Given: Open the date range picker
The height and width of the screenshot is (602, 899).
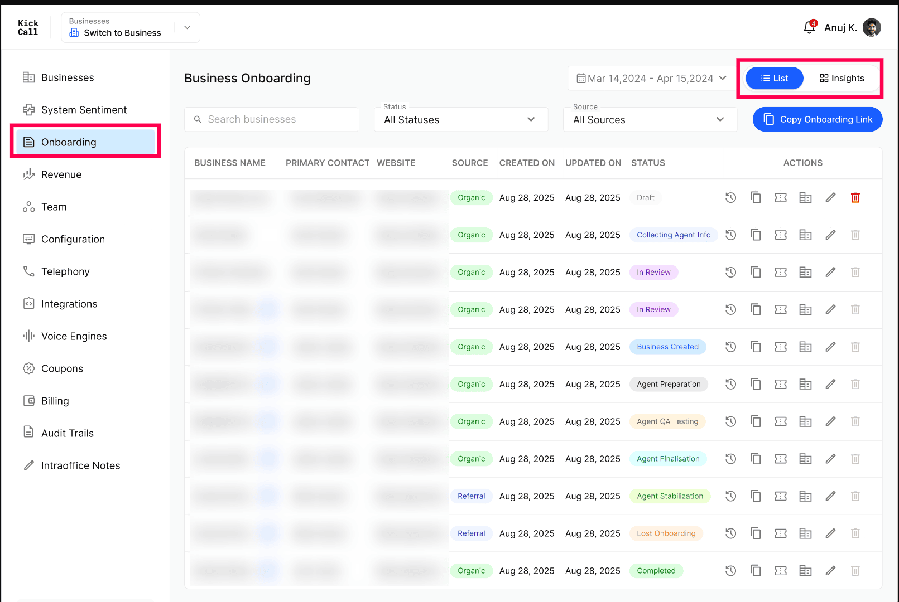Looking at the screenshot, I should (651, 79).
